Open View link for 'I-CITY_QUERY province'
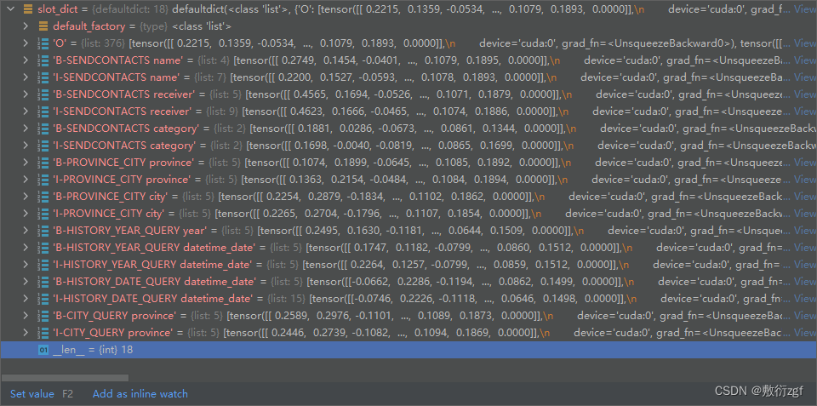The height and width of the screenshot is (406, 817). coord(804,333)
